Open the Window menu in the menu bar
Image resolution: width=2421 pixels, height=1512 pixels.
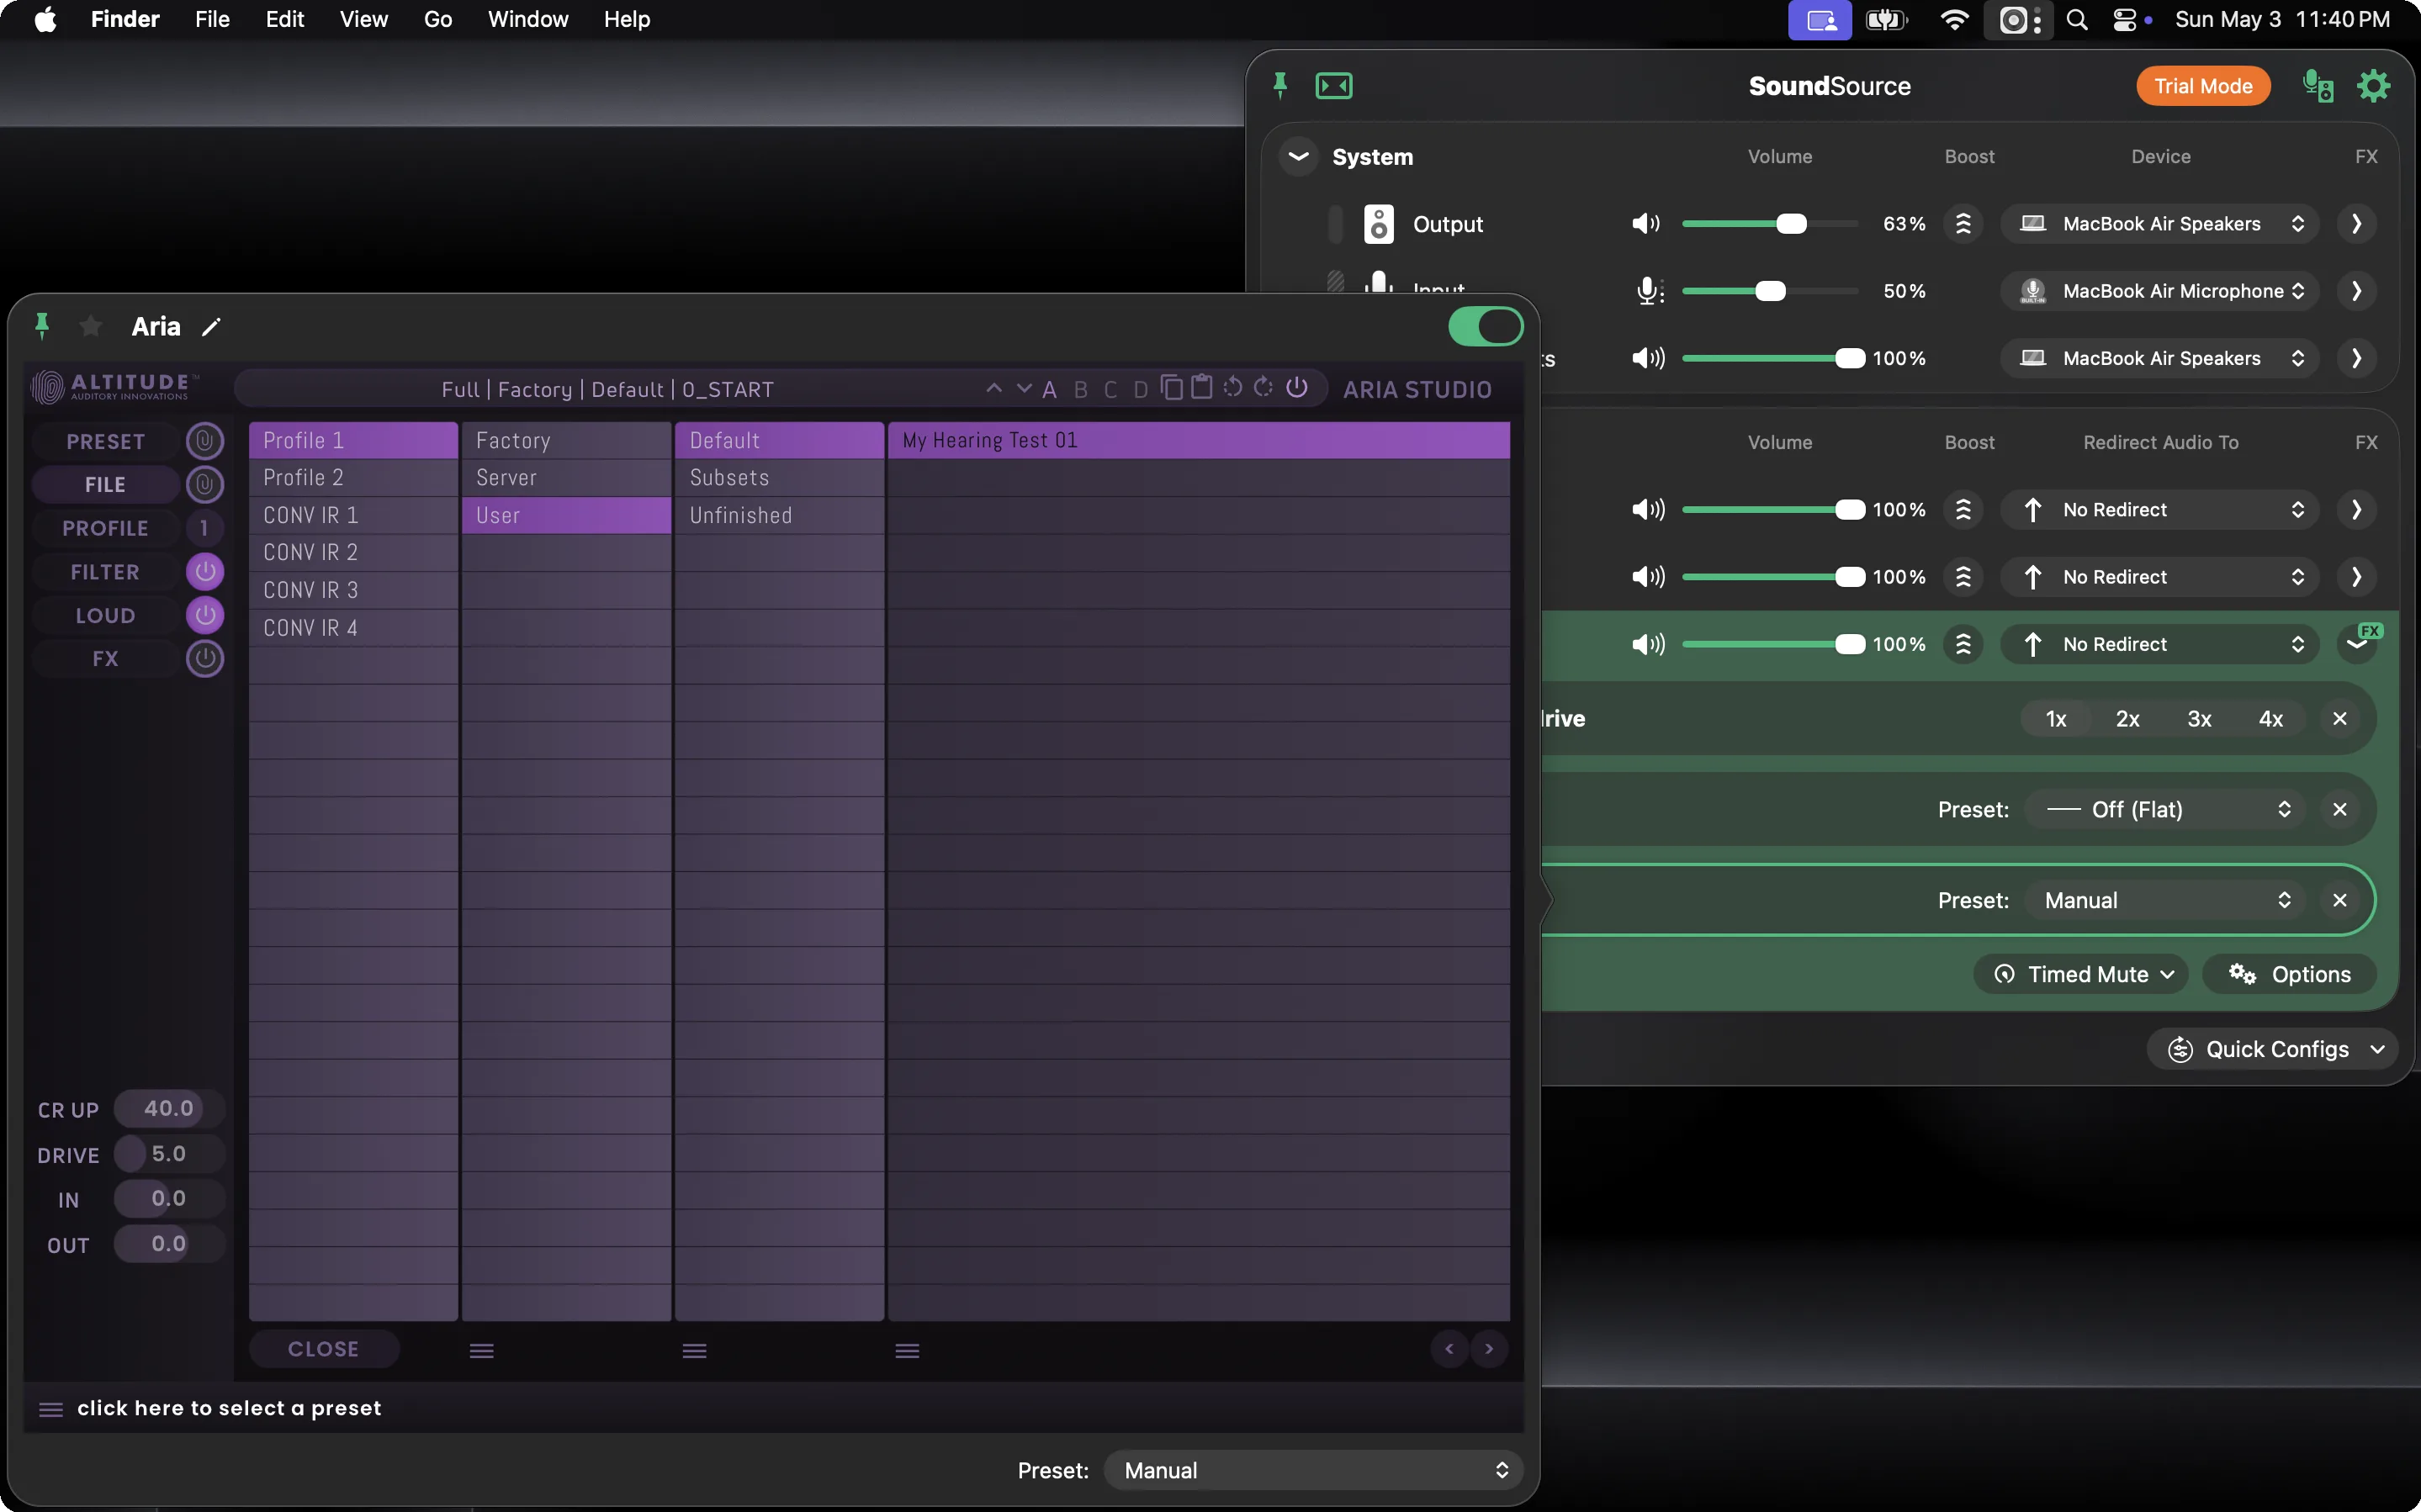point(528,20)
